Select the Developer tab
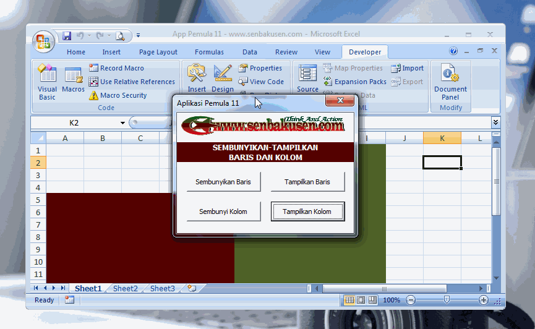The width and height of the screenshot is (535, 329). click(365, 52)
